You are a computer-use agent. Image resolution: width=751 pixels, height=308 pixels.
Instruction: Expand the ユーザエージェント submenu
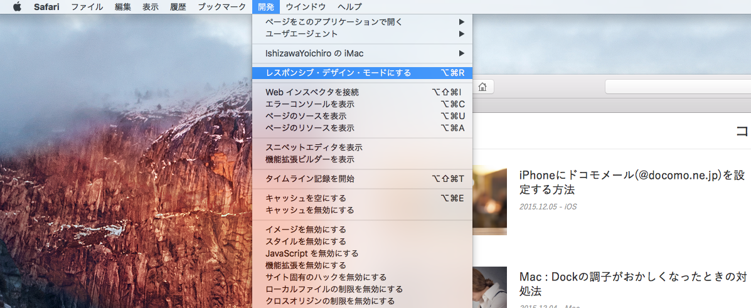tap(362, 33)
